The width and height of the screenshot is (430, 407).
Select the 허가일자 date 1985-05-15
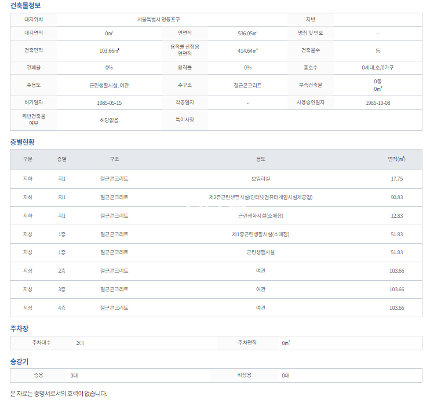110,102
